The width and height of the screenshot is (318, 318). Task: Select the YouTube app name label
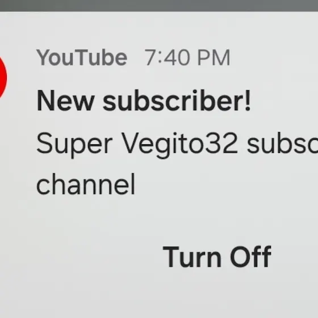tap(82, 57)
